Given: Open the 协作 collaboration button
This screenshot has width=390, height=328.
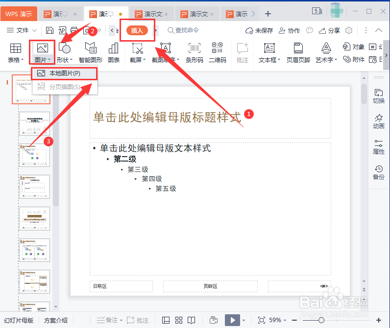Looking at the screenshot, I should click(289, 30).
